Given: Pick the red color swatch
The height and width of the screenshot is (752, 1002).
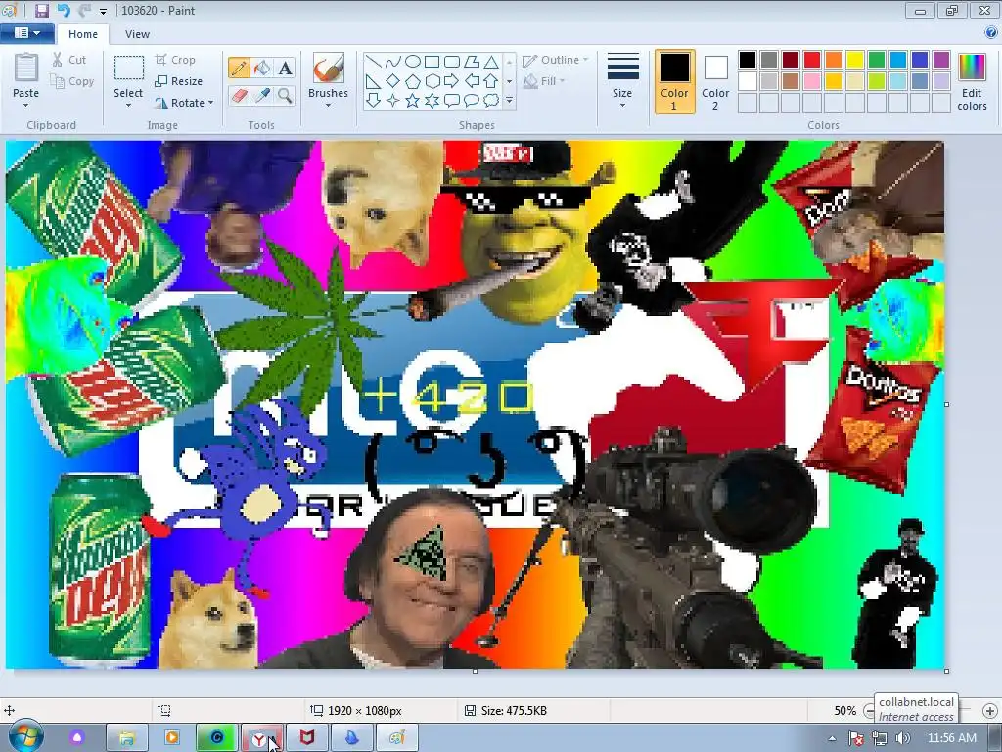Looking at the screenshot, I should point(812,60).
